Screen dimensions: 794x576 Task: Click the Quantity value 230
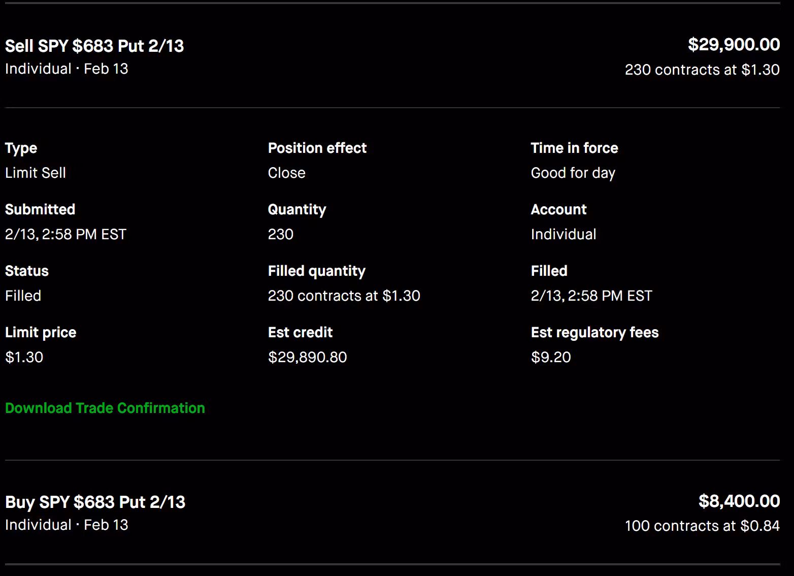[280, 235]
